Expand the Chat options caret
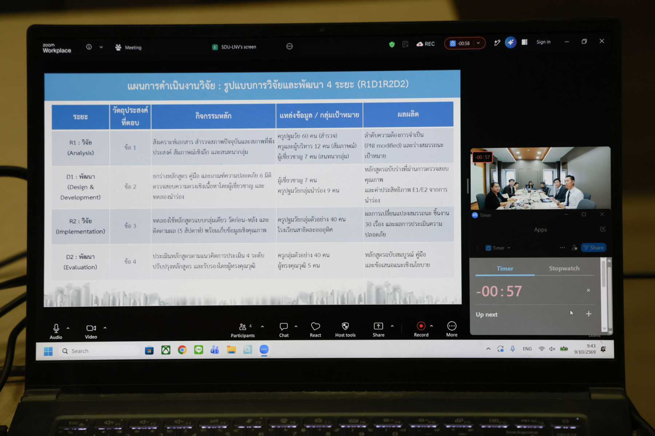 coord(296,326)
